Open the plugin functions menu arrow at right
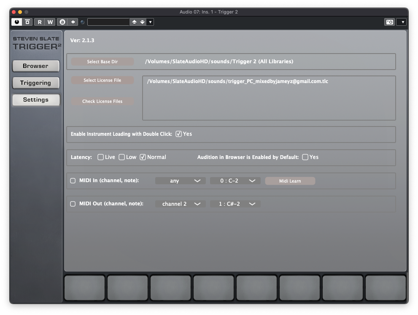This screenshot has height=315, width=418. 402,22
